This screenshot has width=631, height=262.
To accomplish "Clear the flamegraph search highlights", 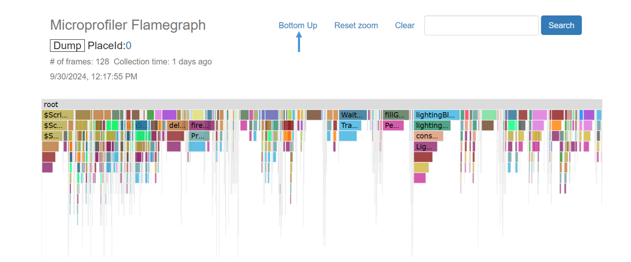I will (x=405, y=25).
